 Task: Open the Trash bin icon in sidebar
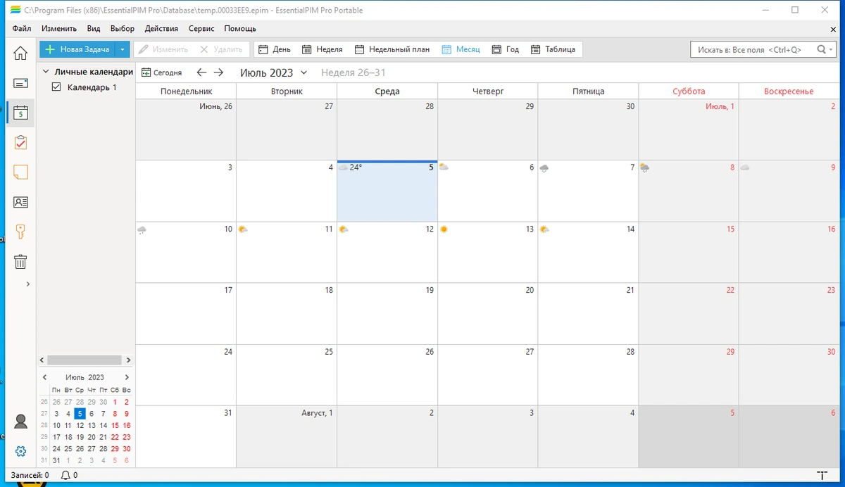pos(20,262)
